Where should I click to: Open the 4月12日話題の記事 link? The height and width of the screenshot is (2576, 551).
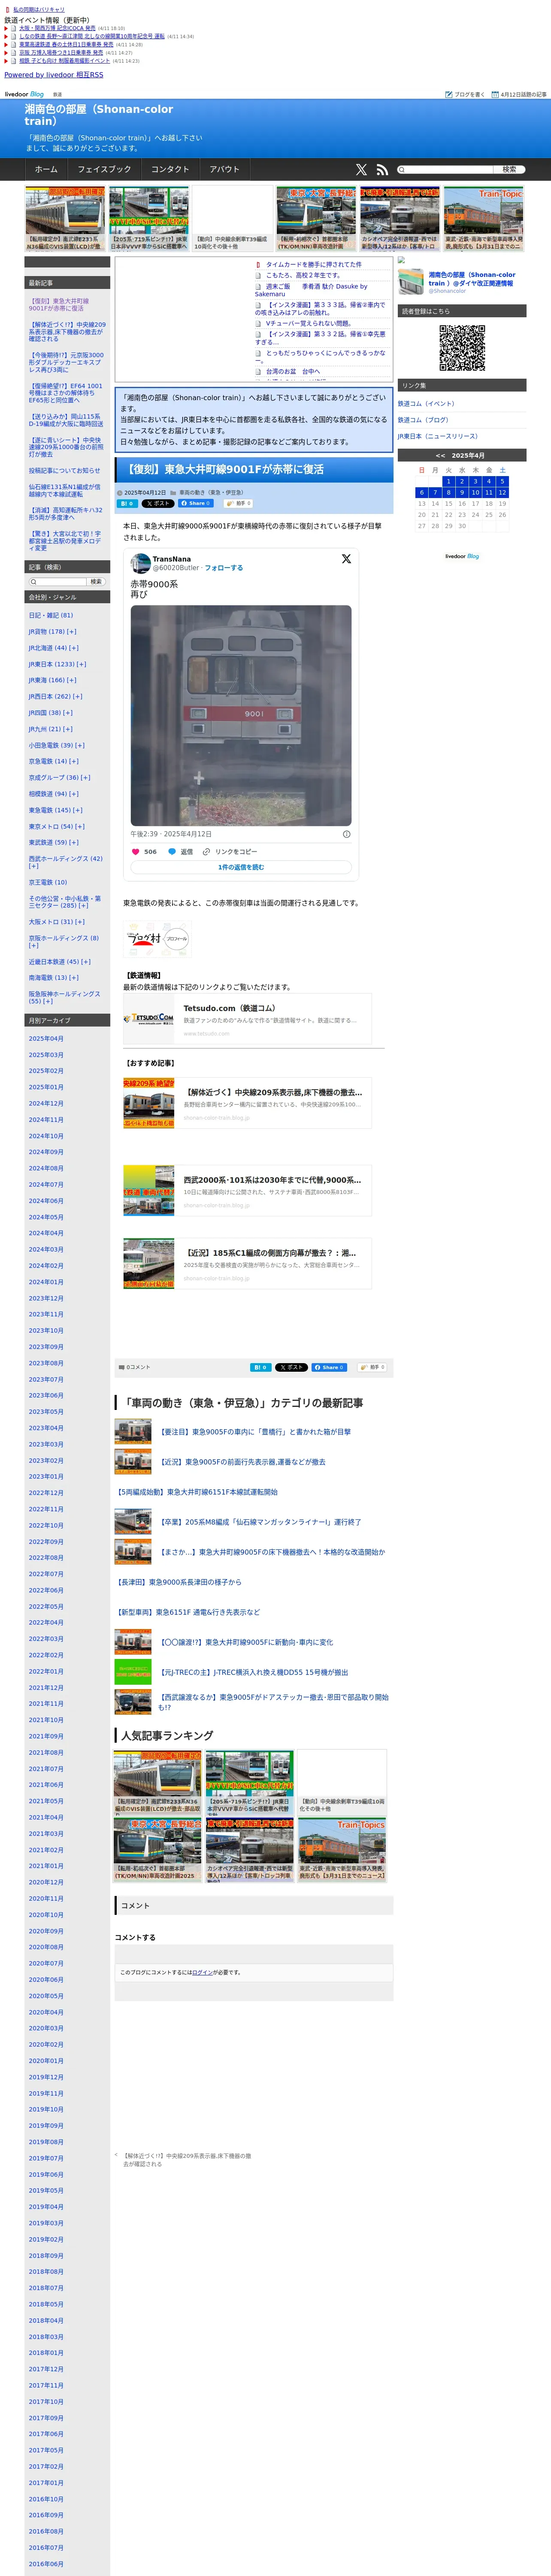[519, 94]
